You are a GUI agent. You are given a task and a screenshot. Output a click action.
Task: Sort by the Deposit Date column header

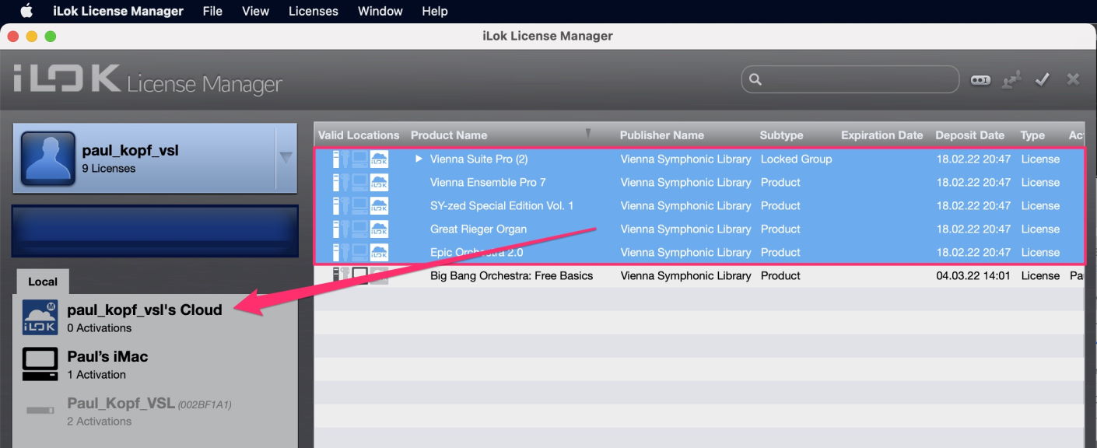click(970, 135)
